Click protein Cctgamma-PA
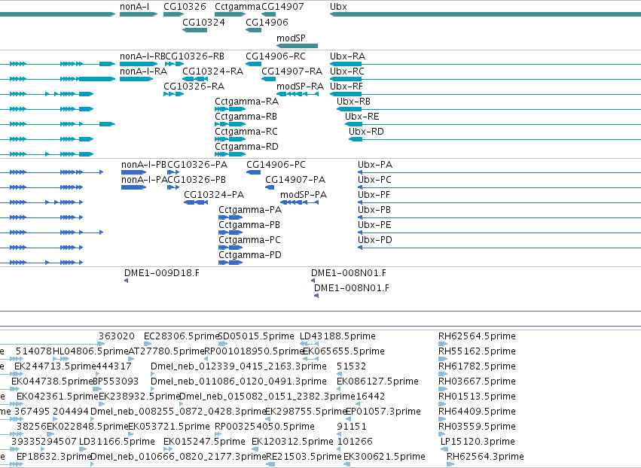This screenshot has width=641, height=468. pyautogui.click(x=250, y=211)
